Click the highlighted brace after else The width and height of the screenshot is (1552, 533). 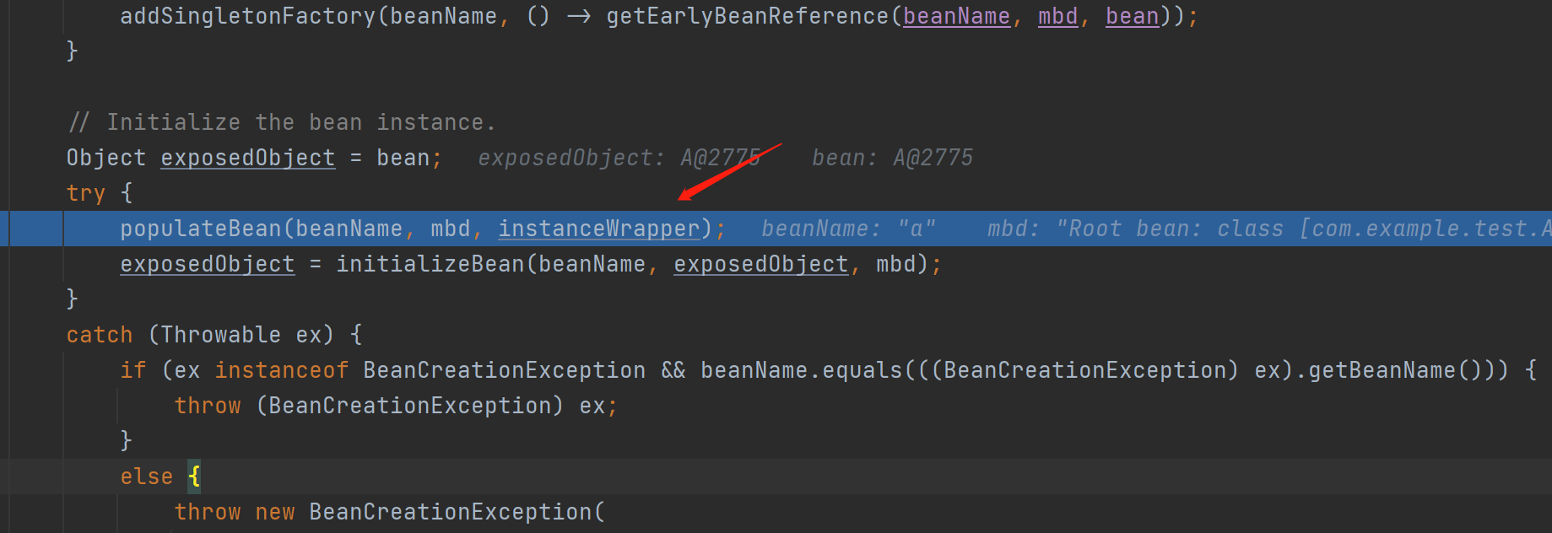[194, 476]
